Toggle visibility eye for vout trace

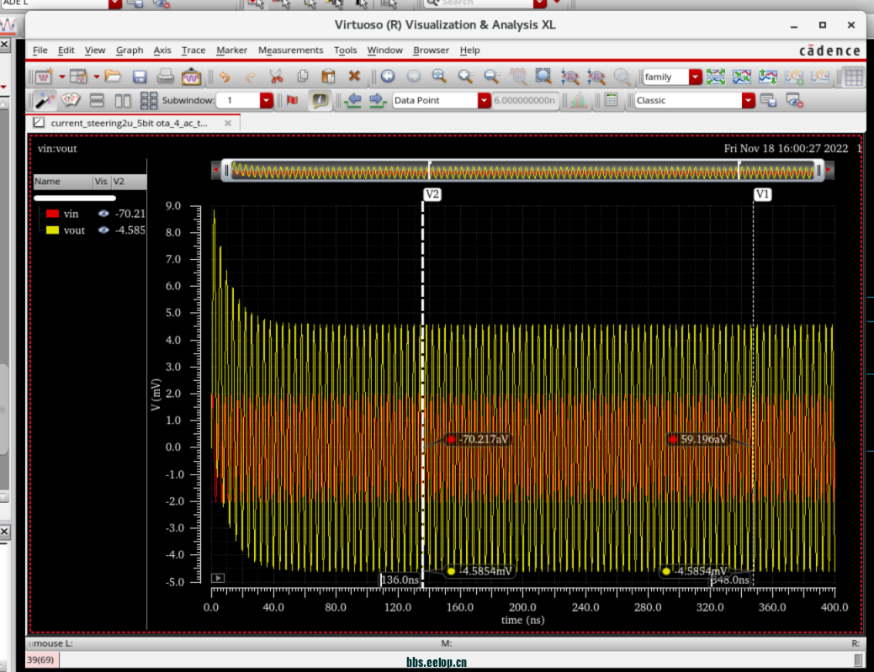coord(103,230)
